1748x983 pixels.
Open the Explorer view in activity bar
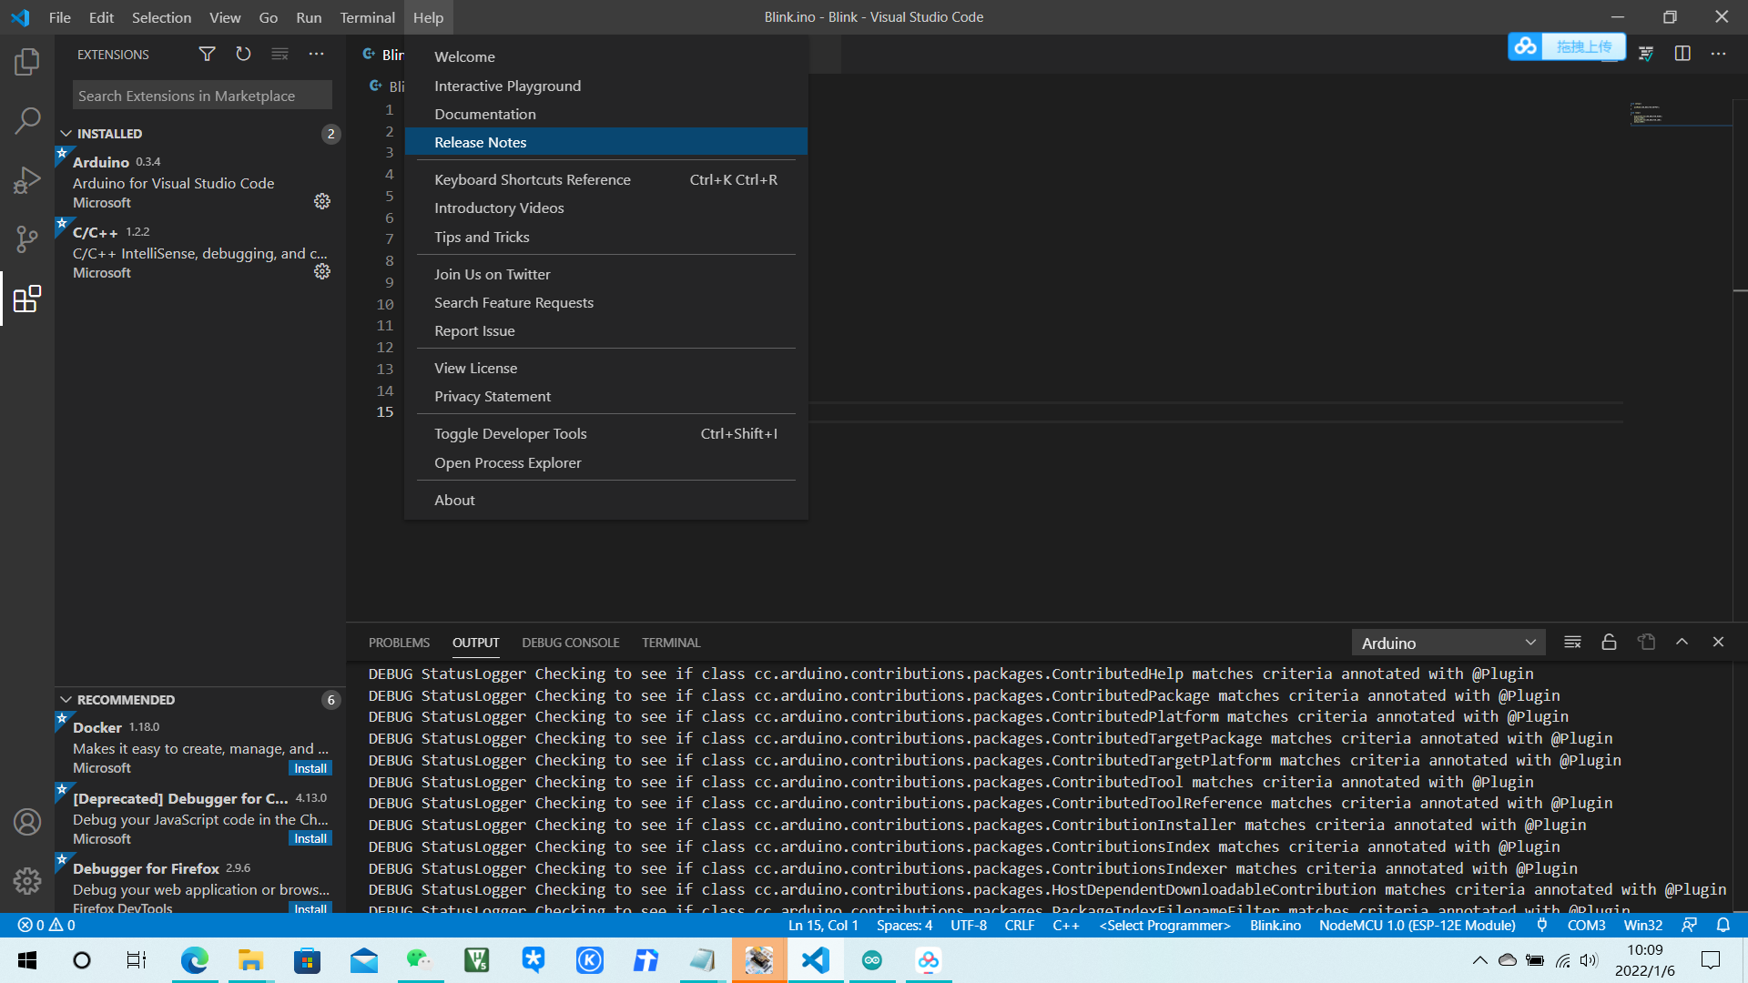27,62
